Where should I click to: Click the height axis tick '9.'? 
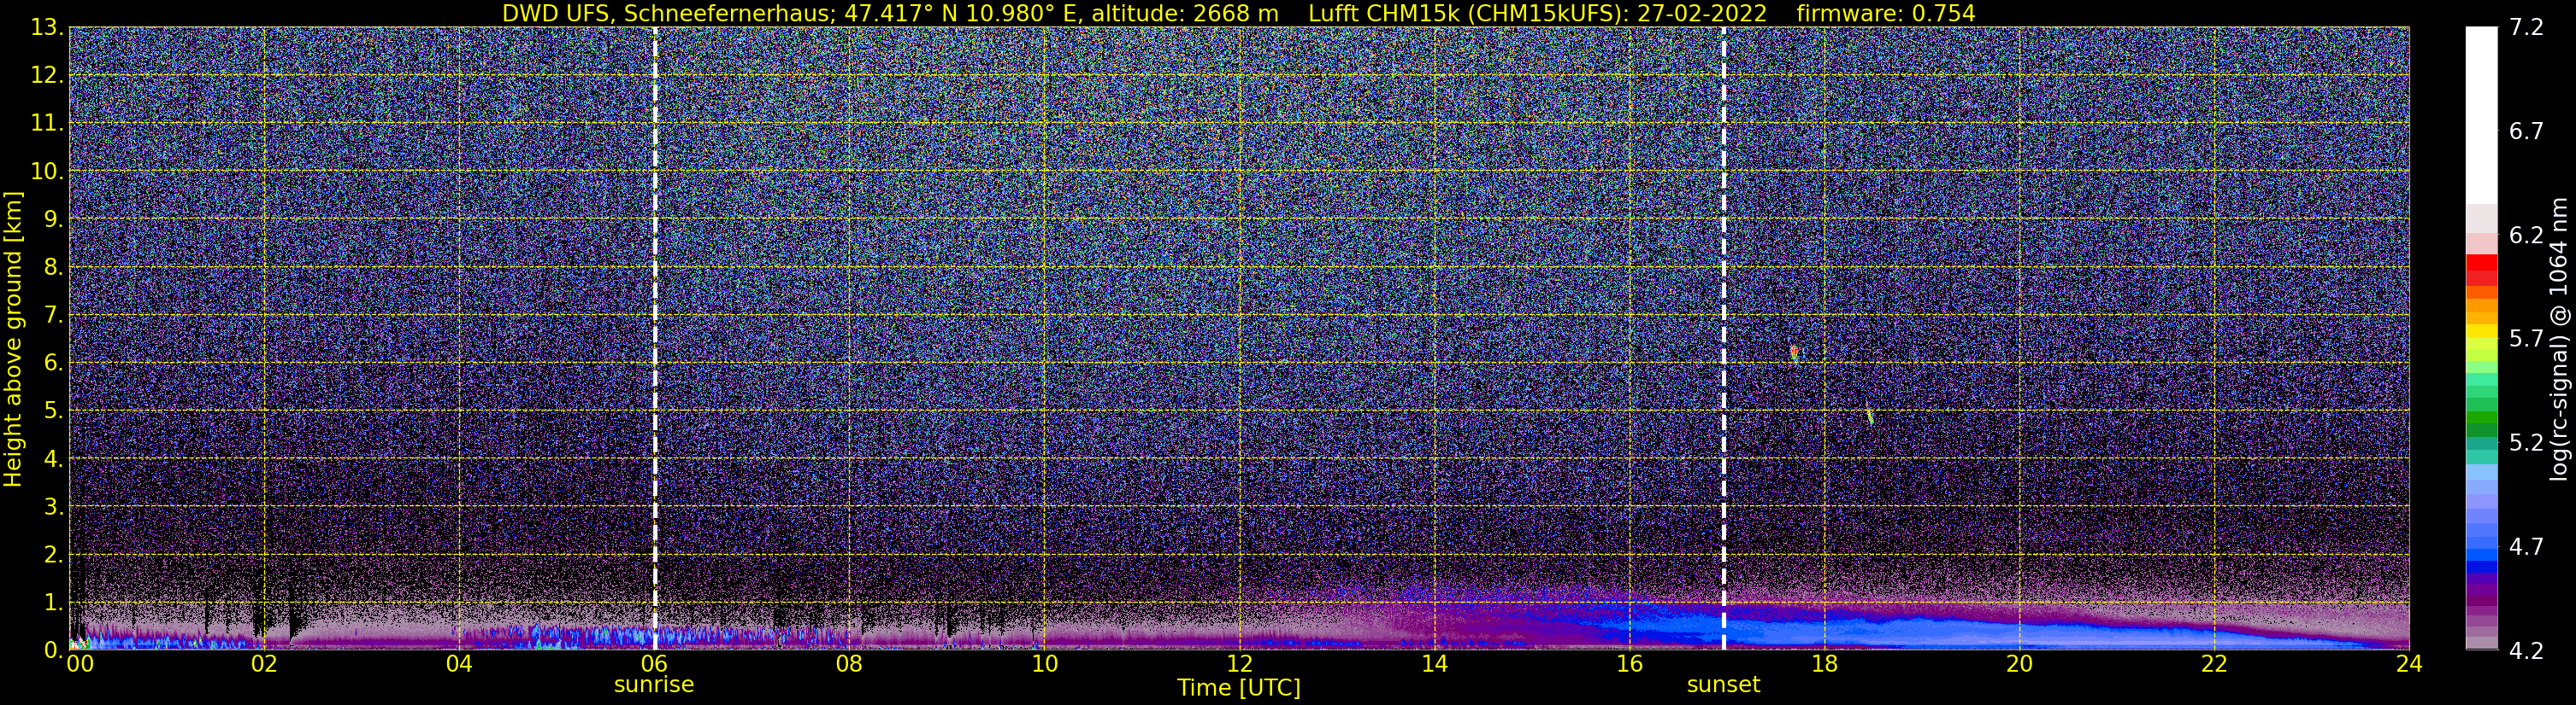[x=54, y=219]
